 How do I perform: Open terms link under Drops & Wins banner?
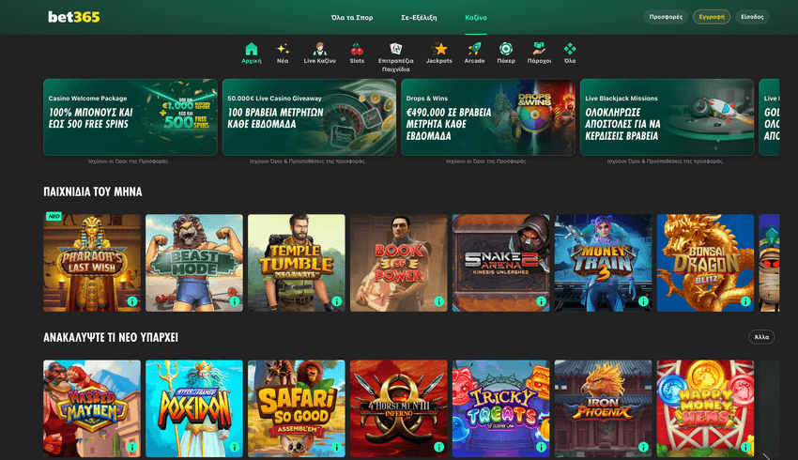[486, 161]
